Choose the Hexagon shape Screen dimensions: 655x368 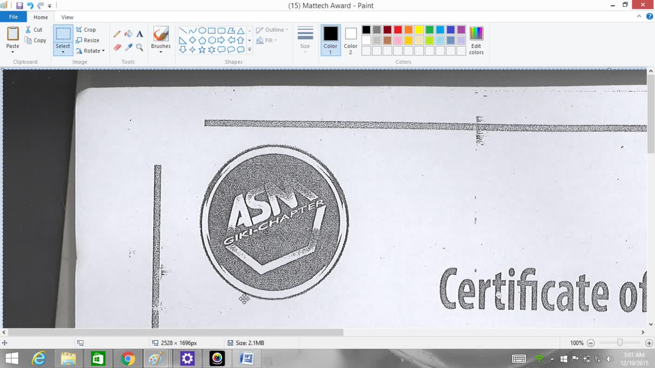click(212, 40)
